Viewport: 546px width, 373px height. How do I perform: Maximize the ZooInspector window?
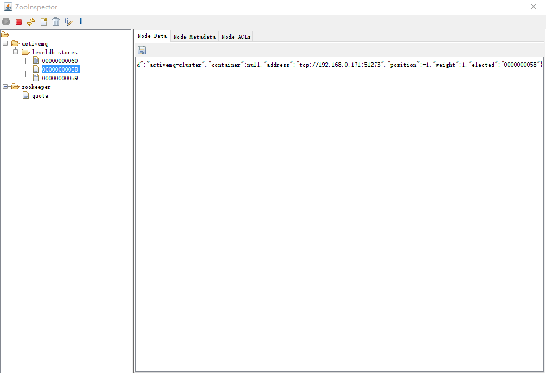pyautogui.click(x=509, y=7)
